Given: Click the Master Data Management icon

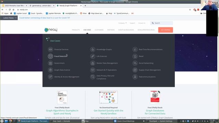Looking at the screenshot, I should (93, 63).
